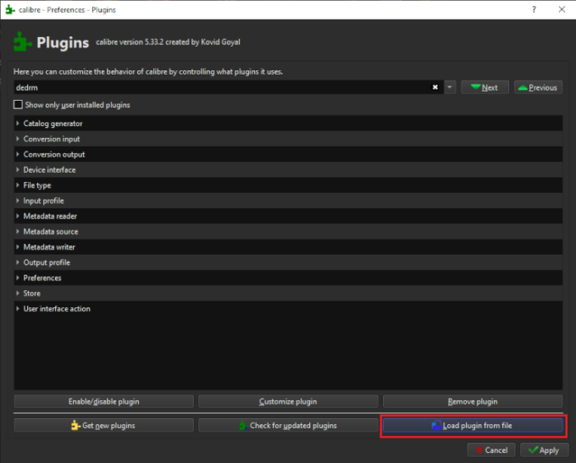Click the red Cancel button

490,449
